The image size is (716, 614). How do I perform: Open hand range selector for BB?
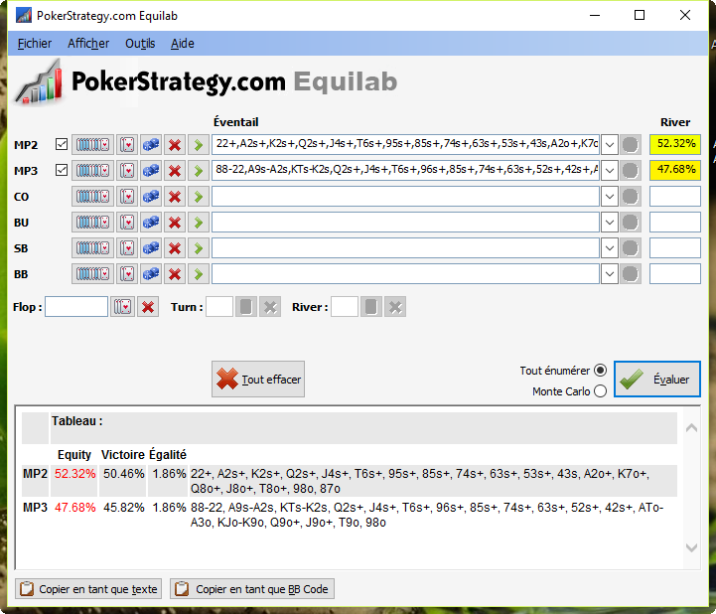point(92,274)
